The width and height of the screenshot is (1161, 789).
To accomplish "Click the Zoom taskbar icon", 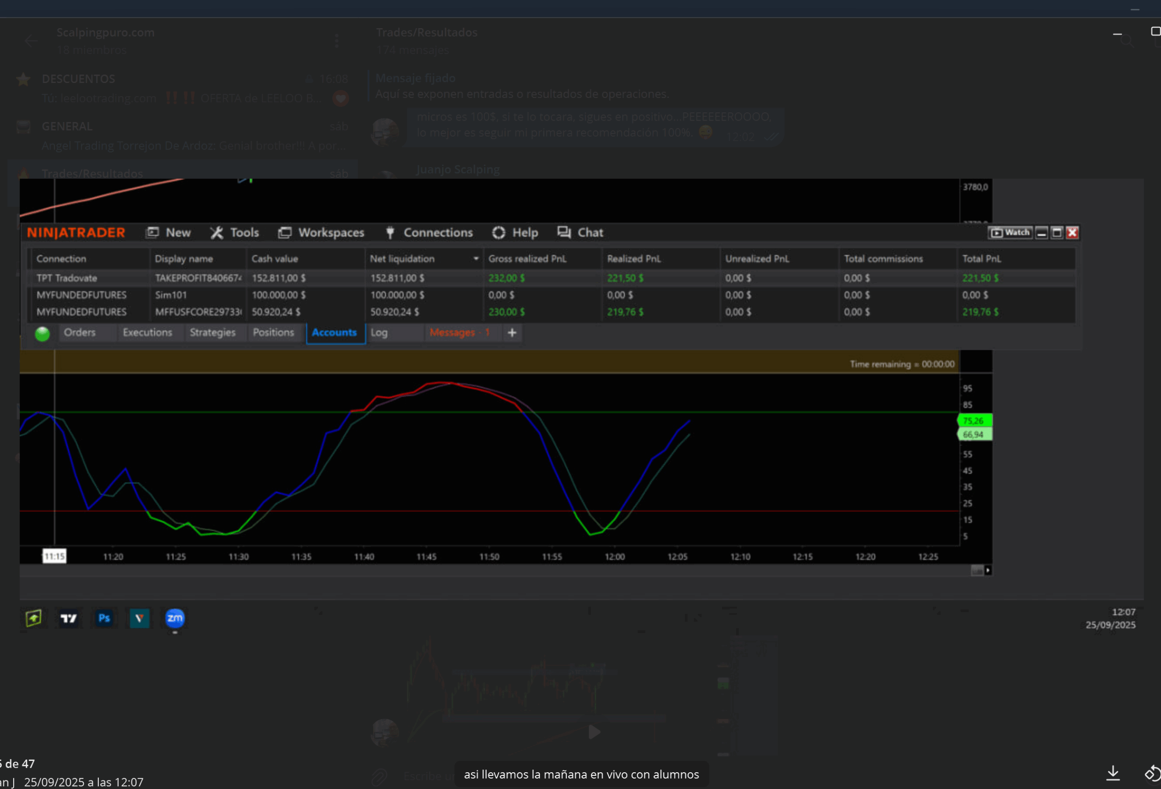I will point(174,619).
